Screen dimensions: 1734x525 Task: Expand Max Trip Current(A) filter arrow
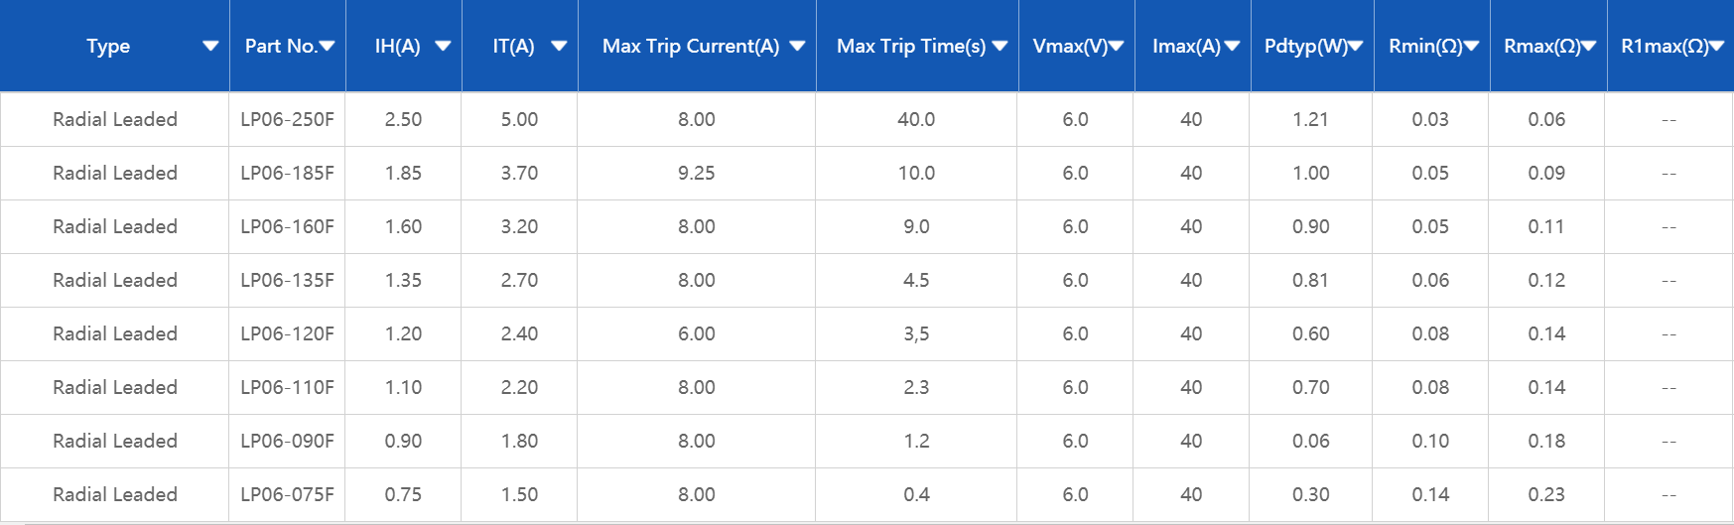click(x=797, y=46)
